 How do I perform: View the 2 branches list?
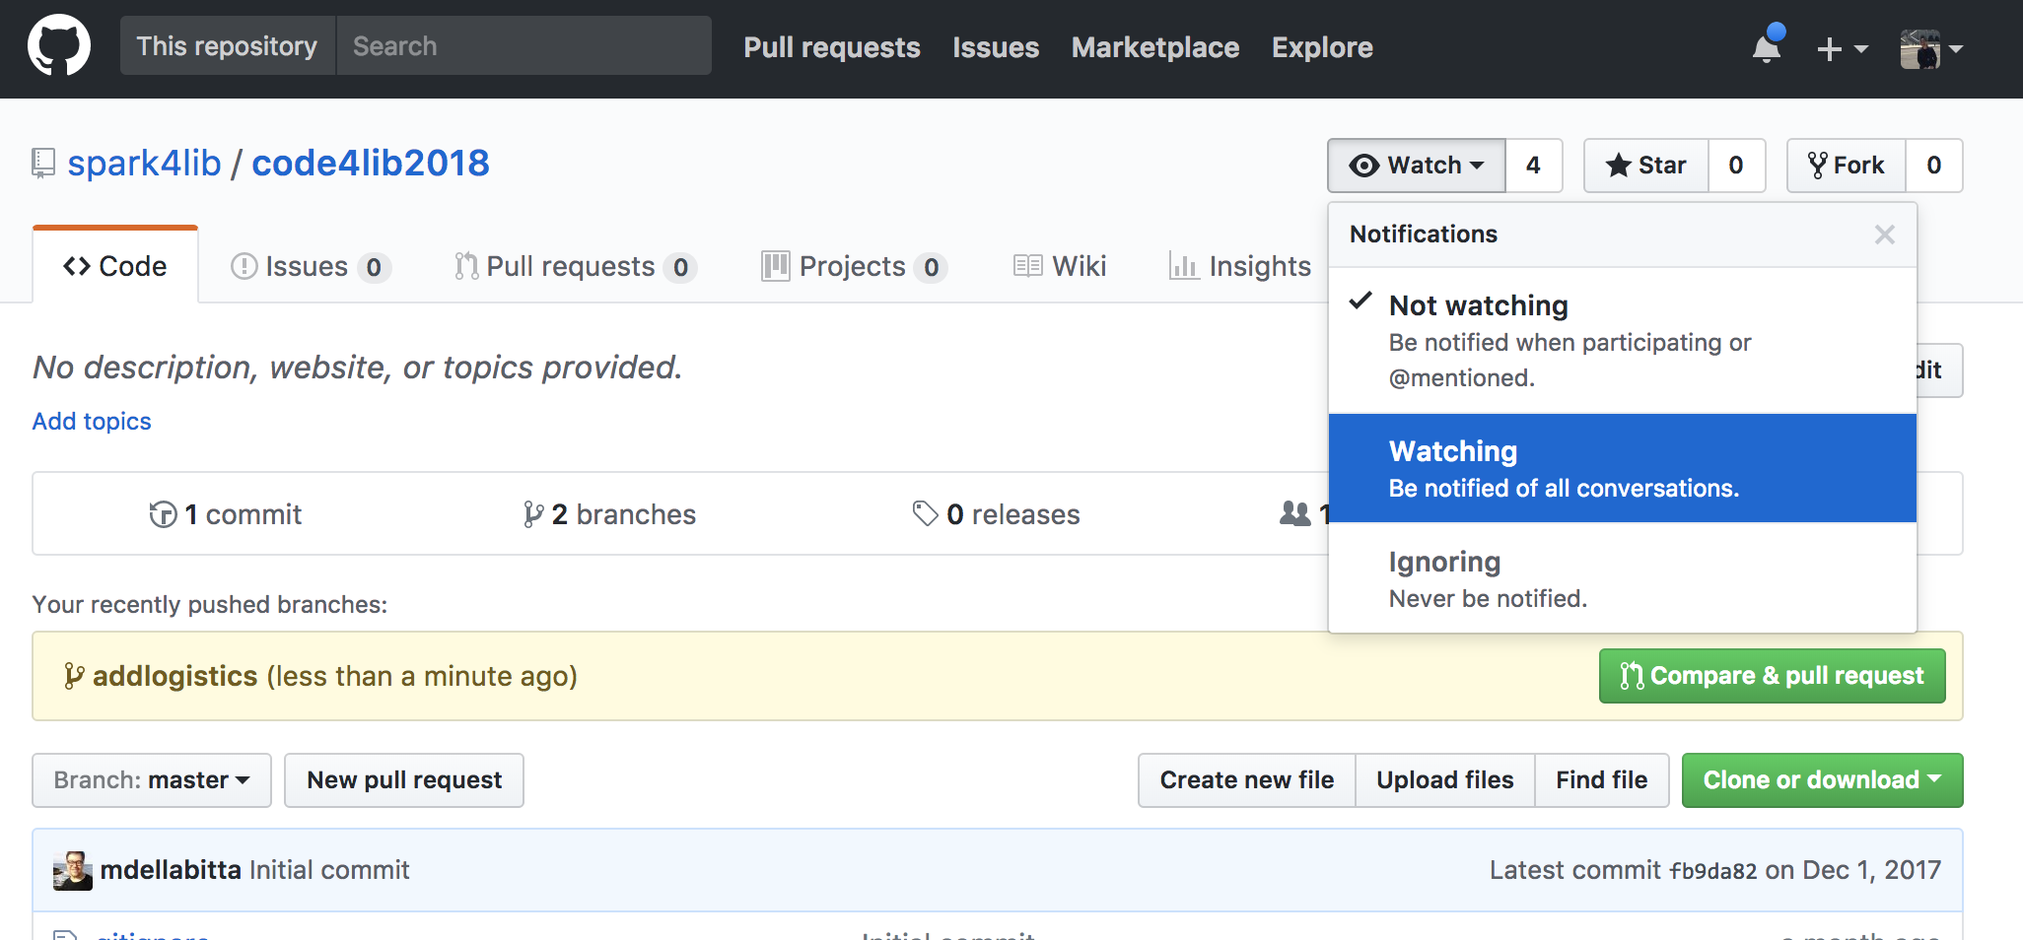(609, 514)
